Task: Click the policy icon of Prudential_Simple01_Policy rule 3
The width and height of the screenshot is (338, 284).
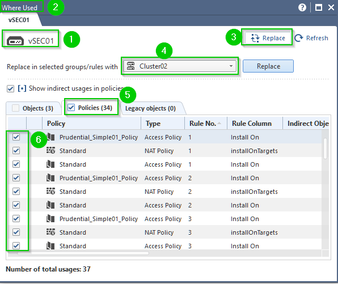Action: click(x=50, y=218)
